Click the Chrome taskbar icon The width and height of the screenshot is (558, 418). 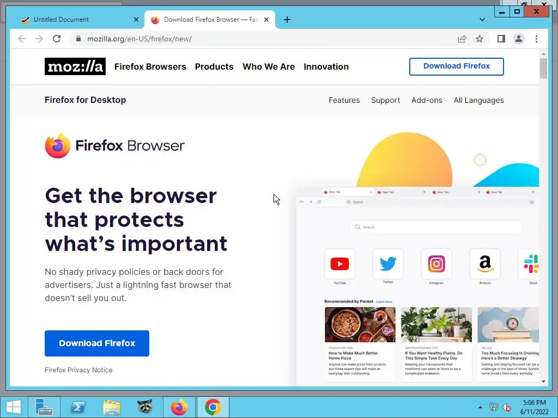[213, 407]
